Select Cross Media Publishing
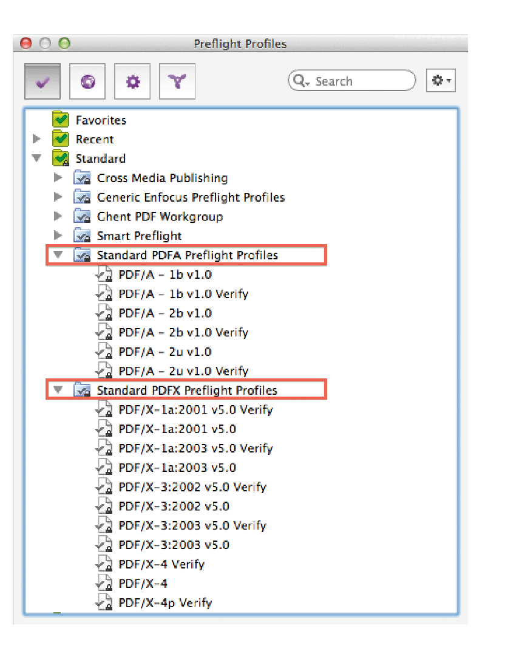The height and width of the screenshot is (645, 525). tap(162, 178)
